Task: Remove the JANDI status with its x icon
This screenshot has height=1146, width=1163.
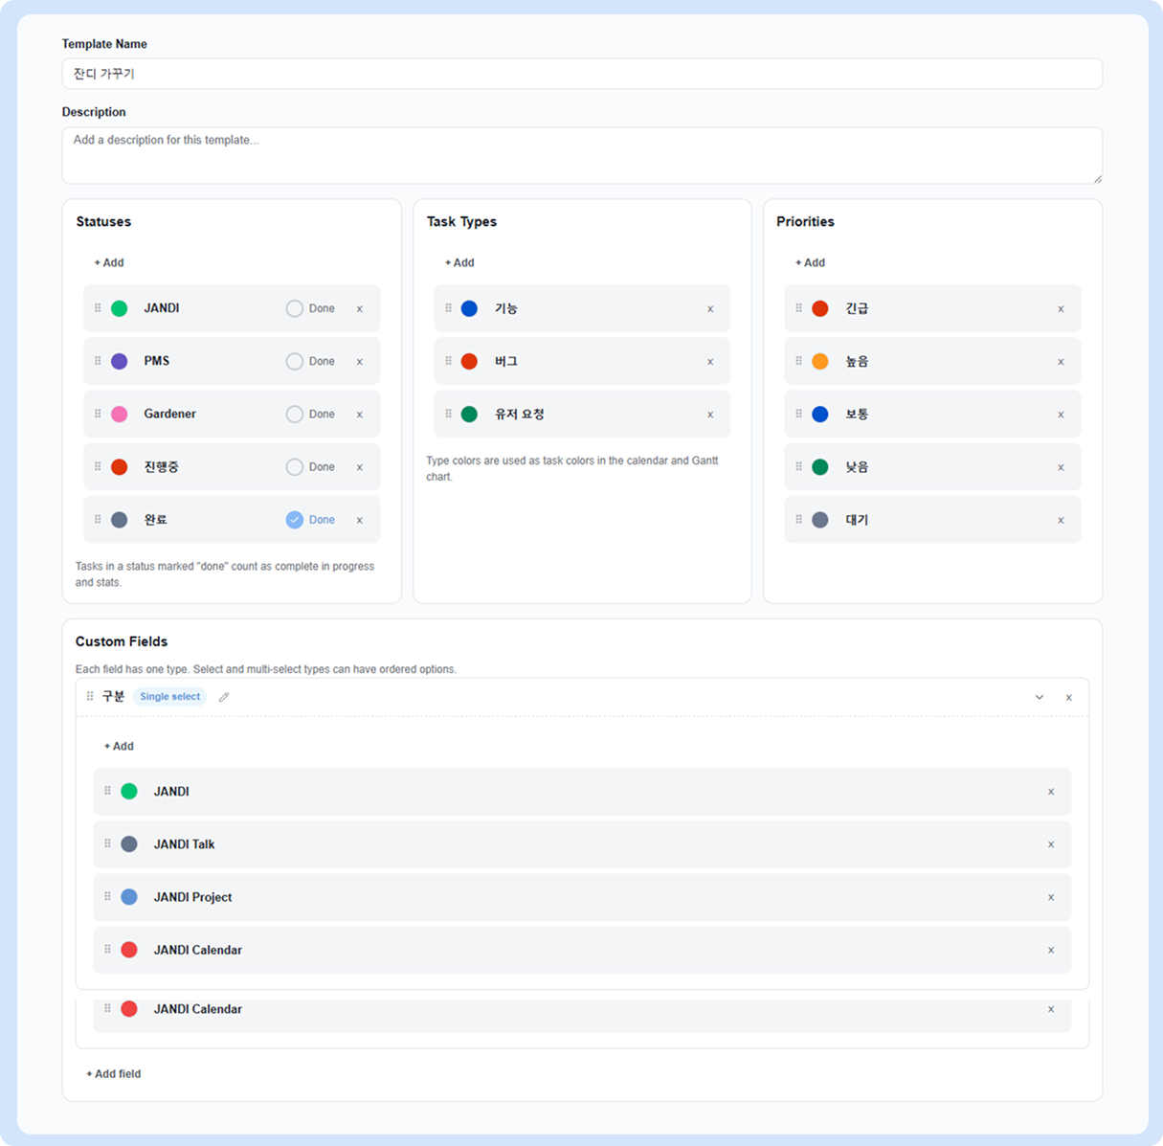Action: tap(360, 309)
